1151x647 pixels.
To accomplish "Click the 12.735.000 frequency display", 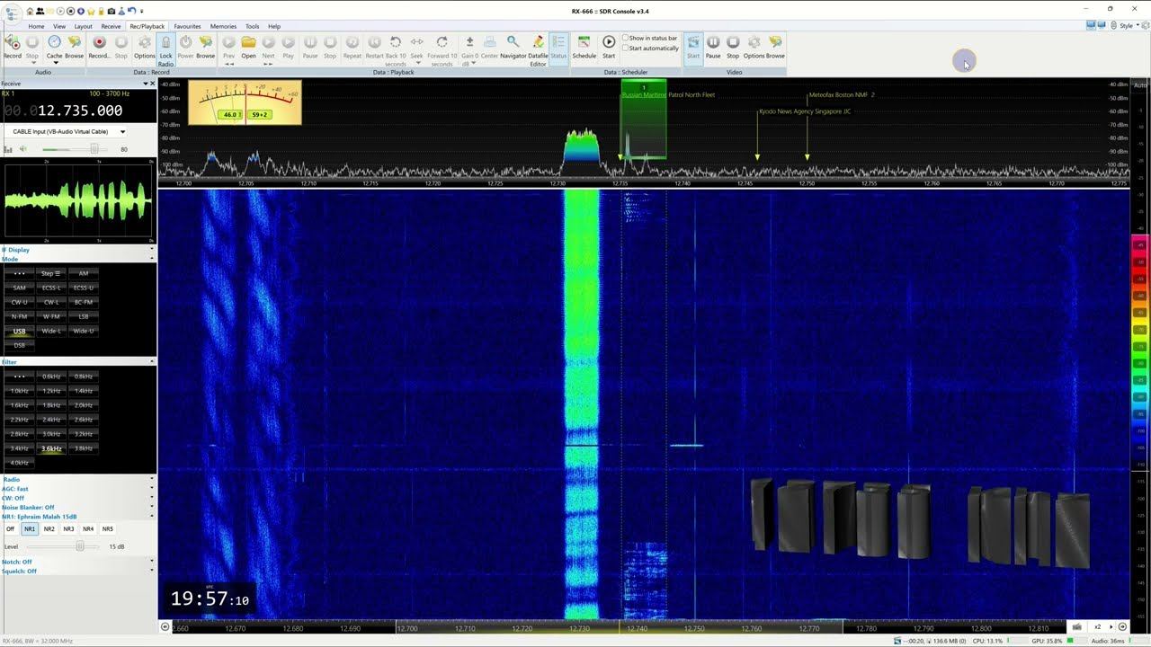I will coord(80,111).
